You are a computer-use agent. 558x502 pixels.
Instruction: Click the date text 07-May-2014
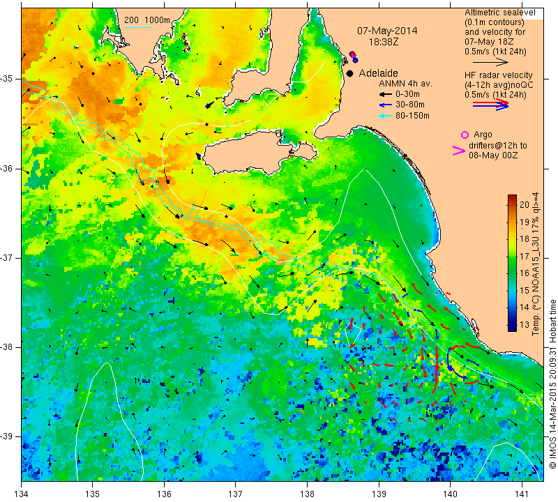point(387,31)
